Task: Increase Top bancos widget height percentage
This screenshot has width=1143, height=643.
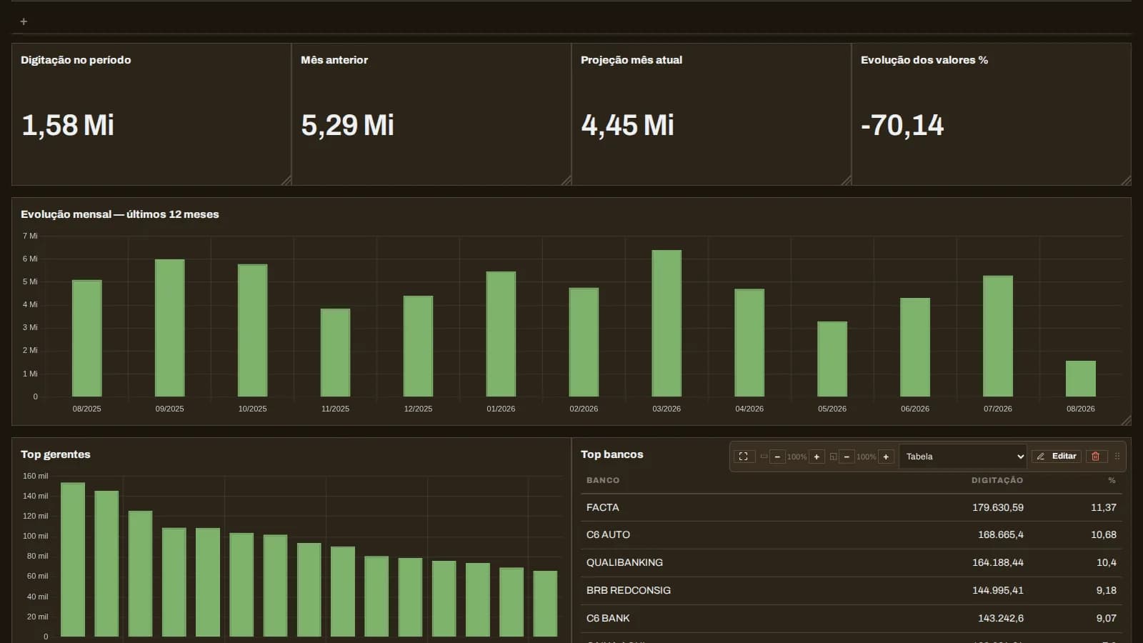Action: (x=886, y=457)
